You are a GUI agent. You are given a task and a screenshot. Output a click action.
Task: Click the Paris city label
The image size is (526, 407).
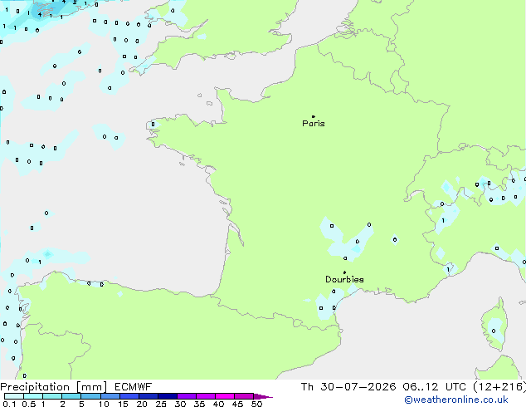tap(314, 124)
